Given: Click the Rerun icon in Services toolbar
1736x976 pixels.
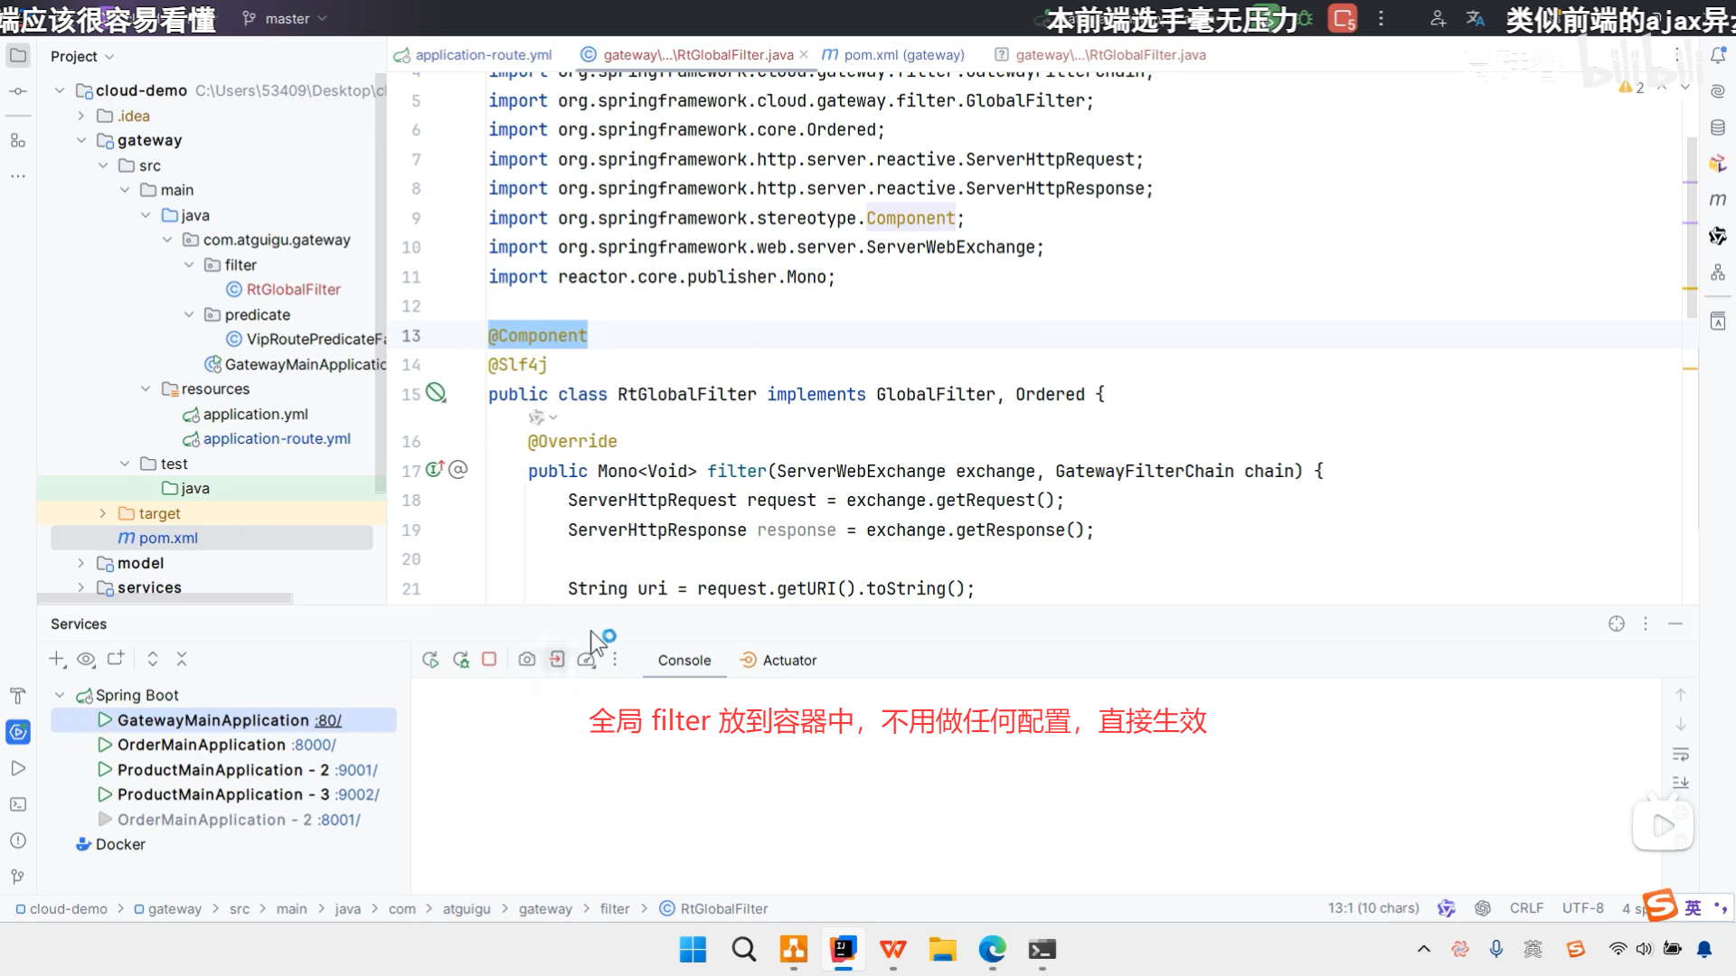Looking at the screenshot, I should pos(430,660).
